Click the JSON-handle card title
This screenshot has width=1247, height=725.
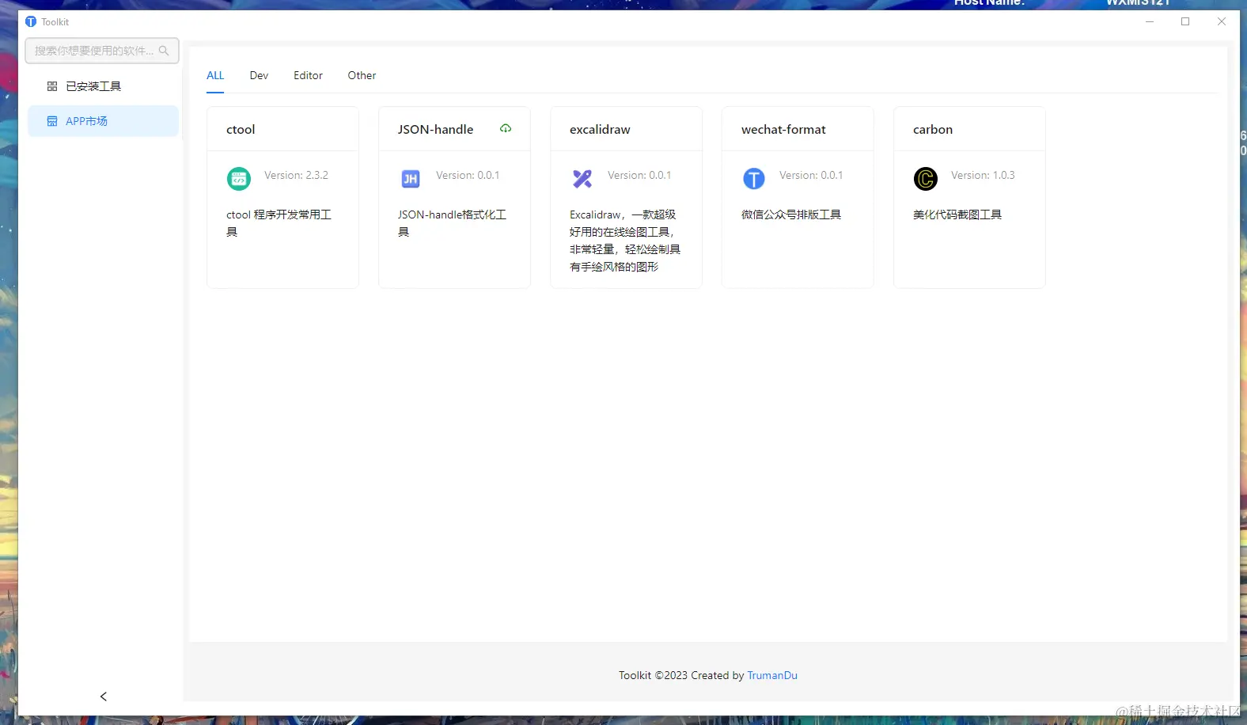point(435,130)
